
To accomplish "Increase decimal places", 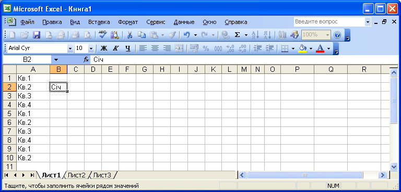I will coord(230,48).
